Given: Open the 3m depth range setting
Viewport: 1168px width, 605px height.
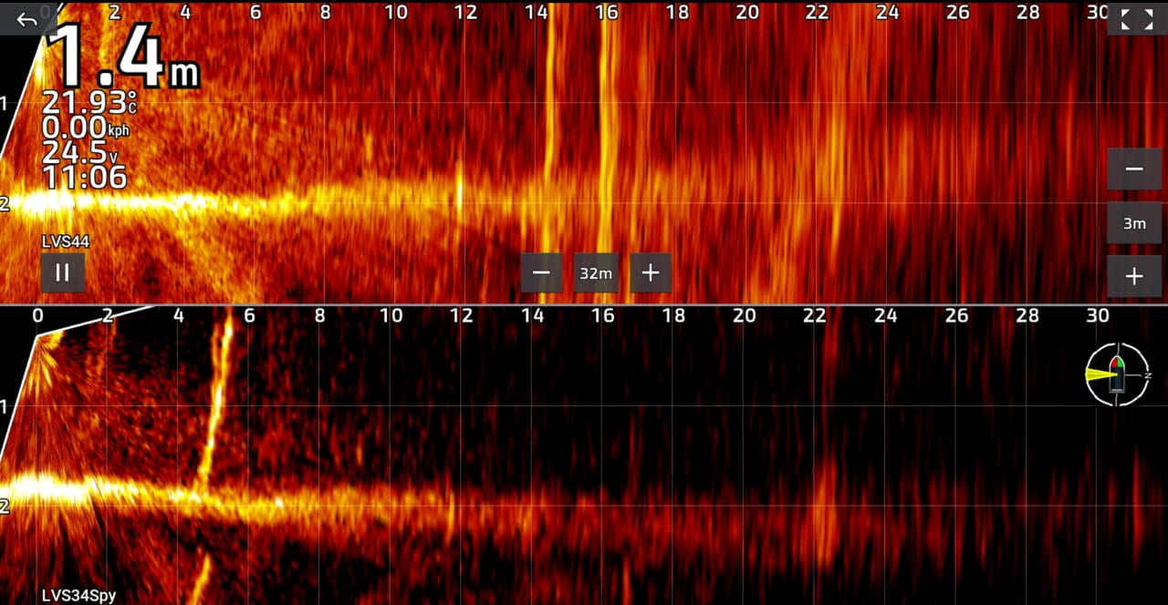Looking at the screenshot, I should coord(1133,223).
